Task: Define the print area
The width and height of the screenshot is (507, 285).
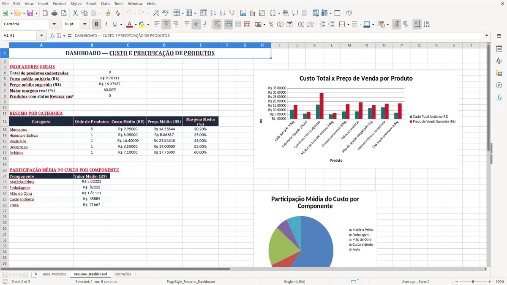Action: click(x=316, y=13)
